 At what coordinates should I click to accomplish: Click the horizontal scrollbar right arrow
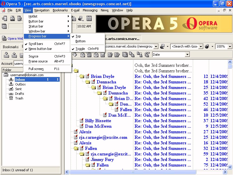pos(225,172)
